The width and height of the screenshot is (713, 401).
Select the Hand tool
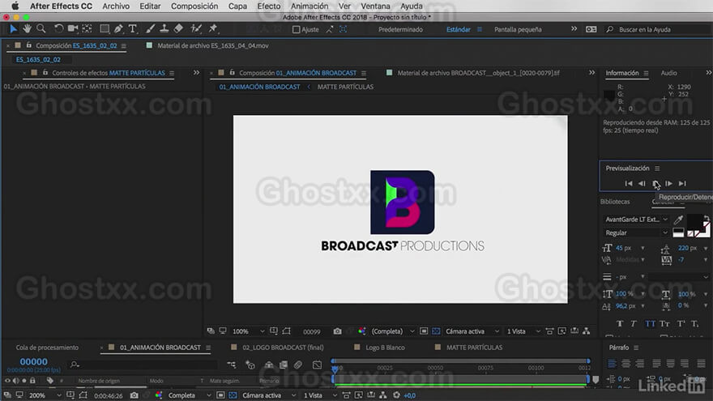(x=28, y=29)
